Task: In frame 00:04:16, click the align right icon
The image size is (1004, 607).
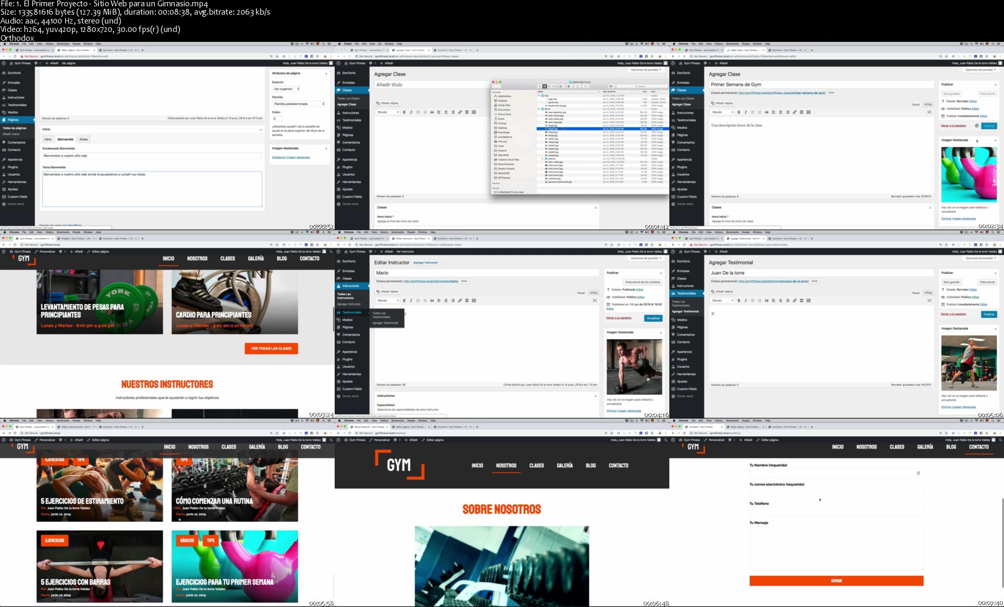Action: [x=453, y=300]
